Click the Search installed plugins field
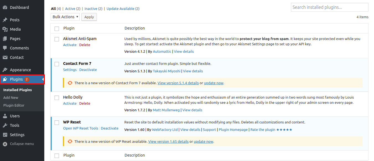Image resolution: width=374 pixels, height=161 pixels. (x=329, y=7)
